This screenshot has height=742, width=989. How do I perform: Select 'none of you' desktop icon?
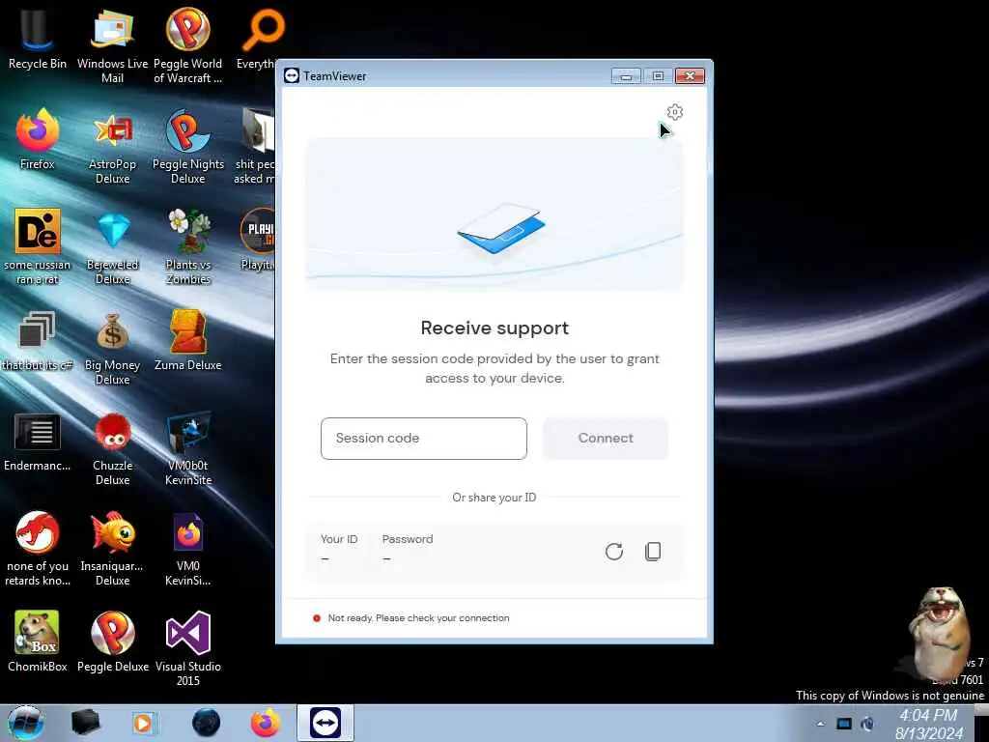click(38, 549)
